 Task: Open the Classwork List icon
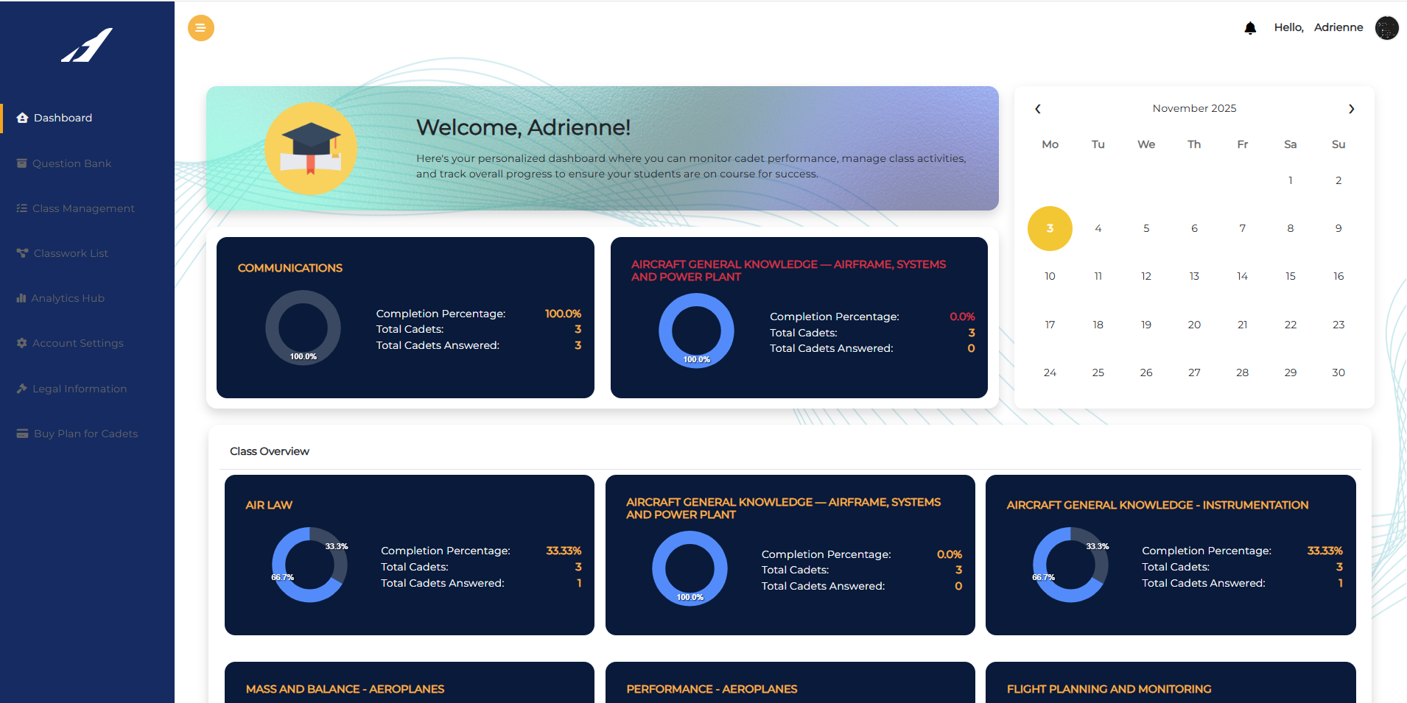click(21, 252)
